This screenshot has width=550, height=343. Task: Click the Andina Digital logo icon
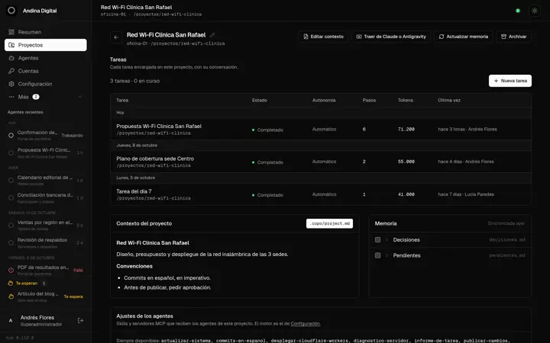point(11,11)
